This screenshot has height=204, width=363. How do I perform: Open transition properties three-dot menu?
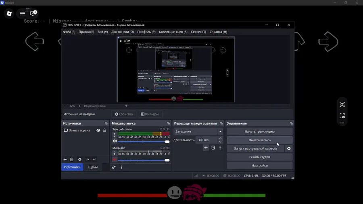(x=220, y=148)
